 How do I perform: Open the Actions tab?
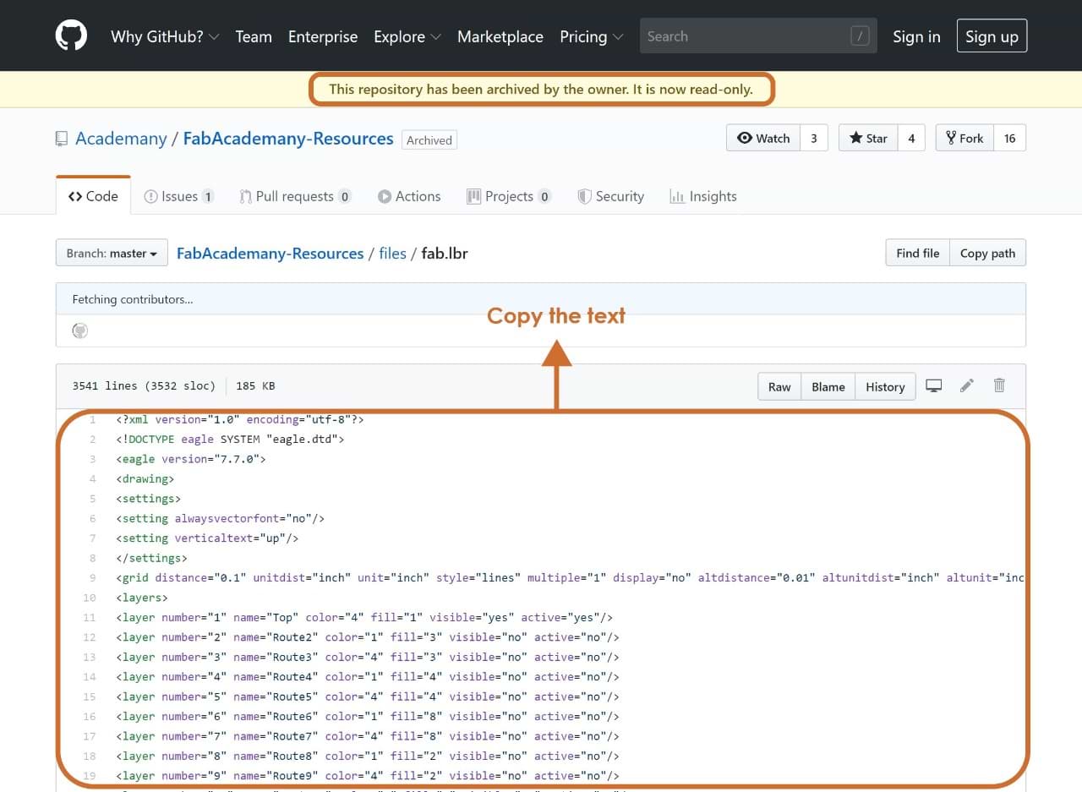(x=409, y=196)
